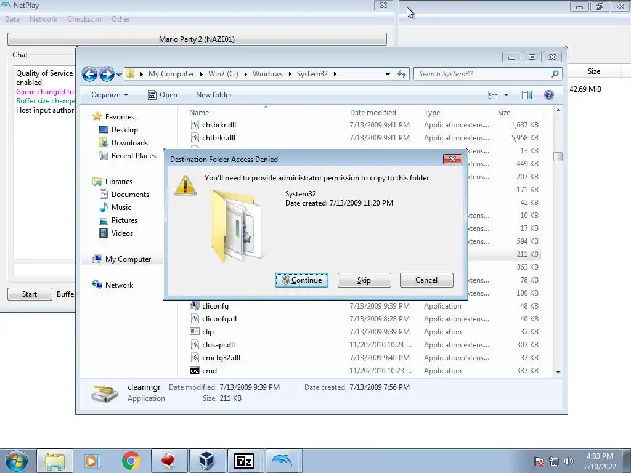Click the Mario Party 2 (NAZE01) game button
Viewport: 631px width, 473px height.
click(x=197, y=39)
